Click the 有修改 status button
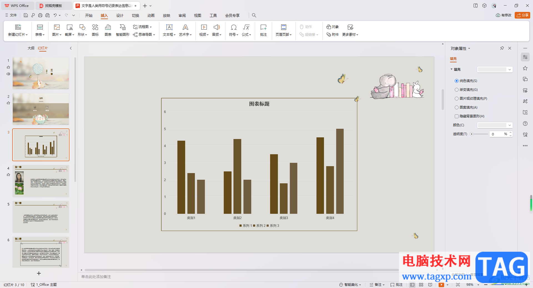 click(x=504, y=15)
